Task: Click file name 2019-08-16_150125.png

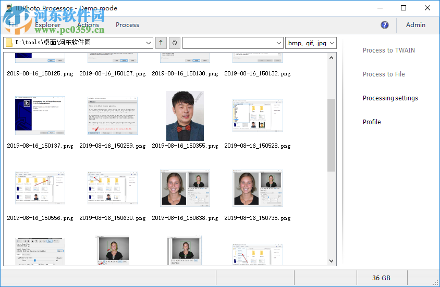Action: [40, 73]
